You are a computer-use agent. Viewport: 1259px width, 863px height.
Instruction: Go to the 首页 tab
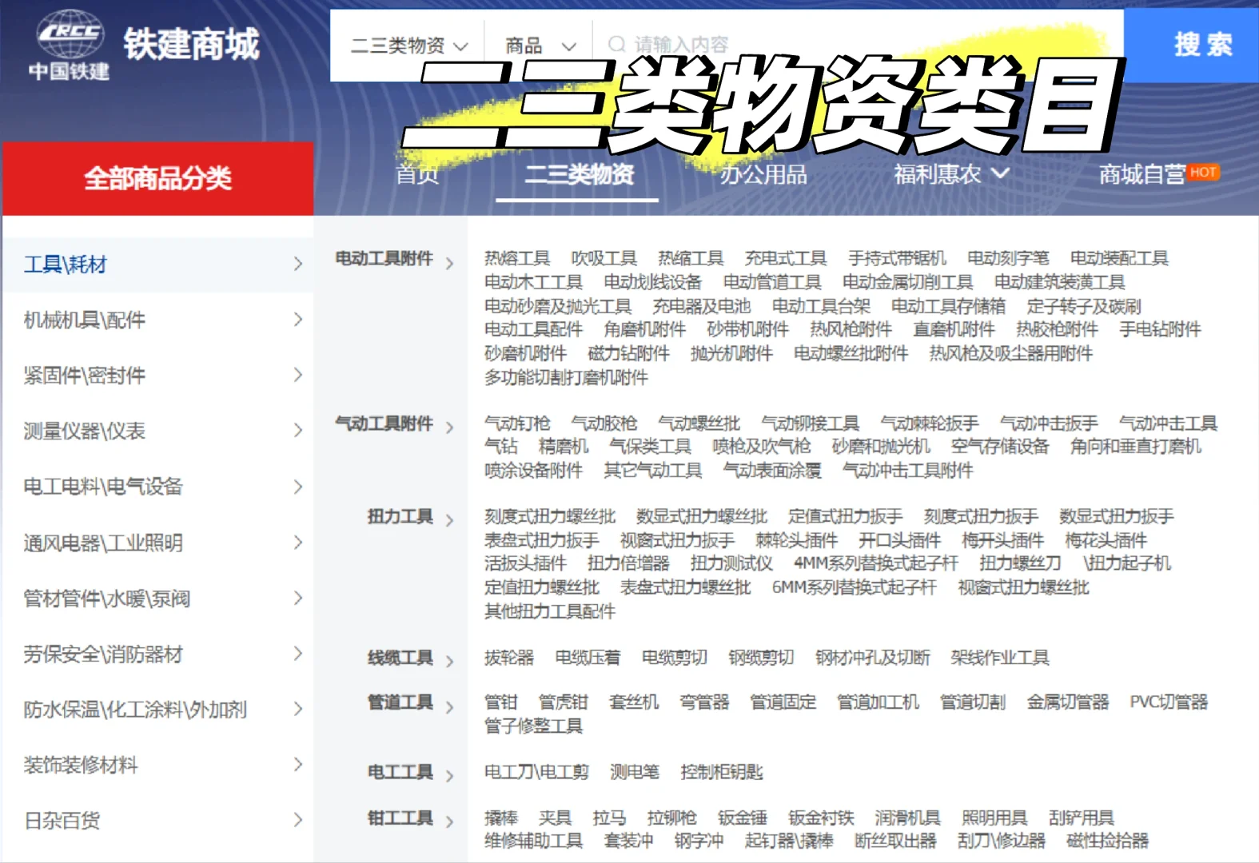417,173
